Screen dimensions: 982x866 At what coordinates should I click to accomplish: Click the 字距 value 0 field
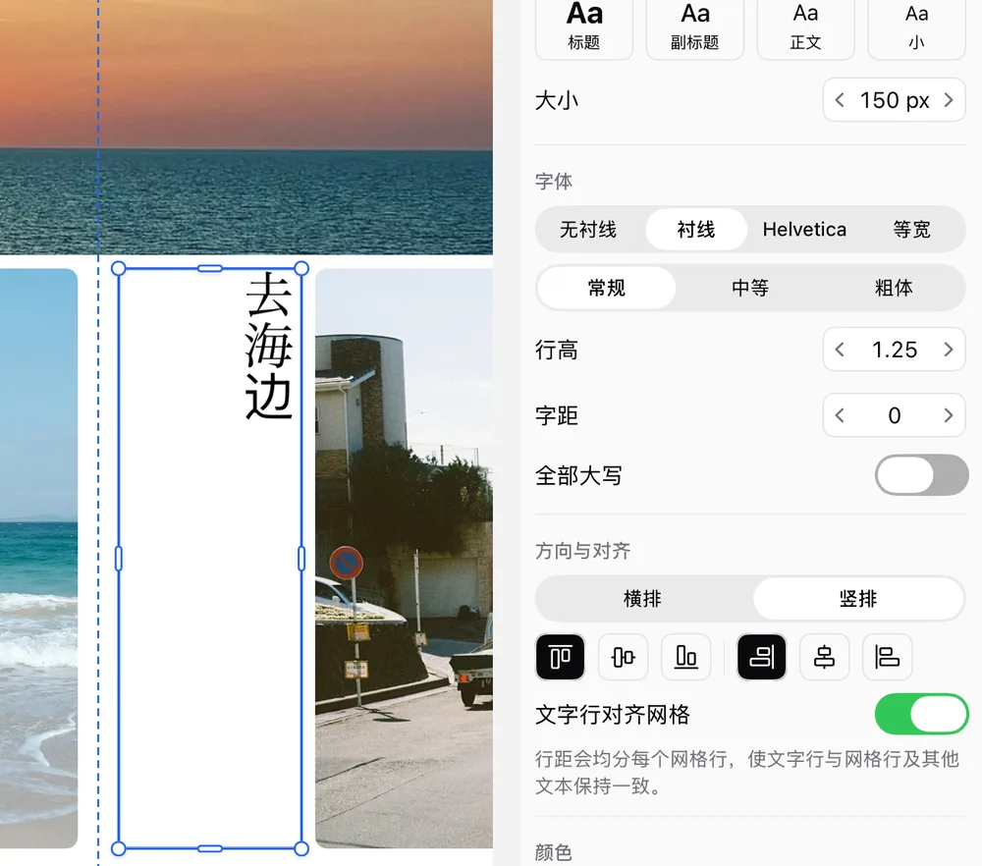click(895, 415)
